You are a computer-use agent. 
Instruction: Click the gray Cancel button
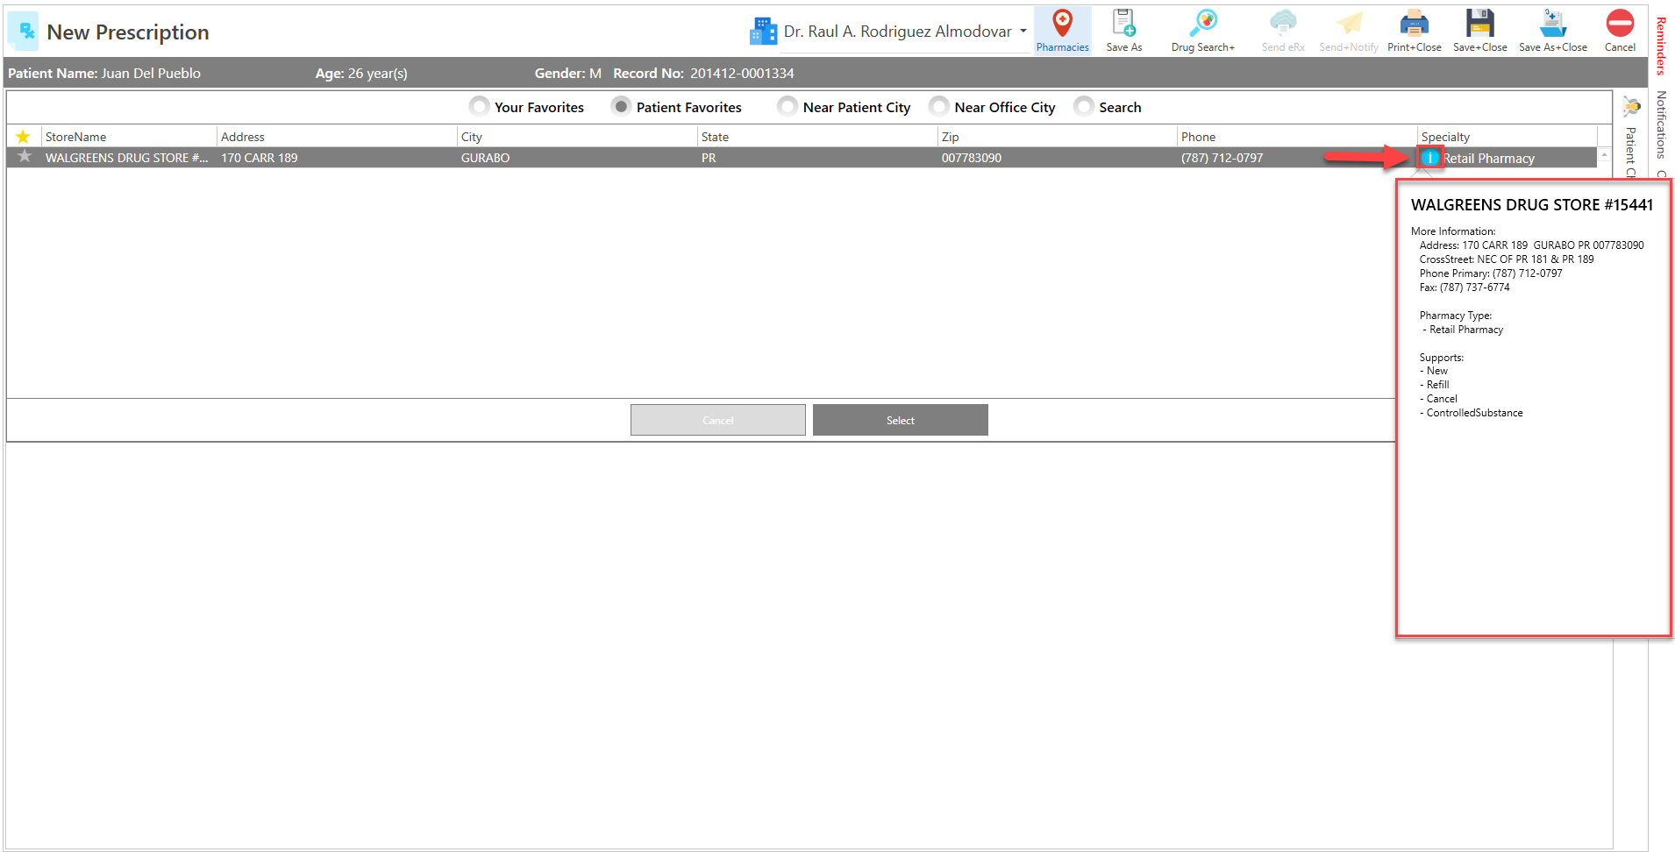point(717,420)
